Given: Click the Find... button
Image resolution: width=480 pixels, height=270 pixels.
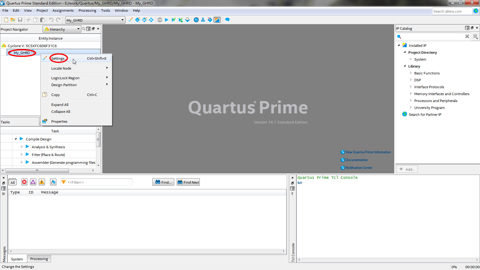Looking at the screenshot, I should click(x=163, y=182).
